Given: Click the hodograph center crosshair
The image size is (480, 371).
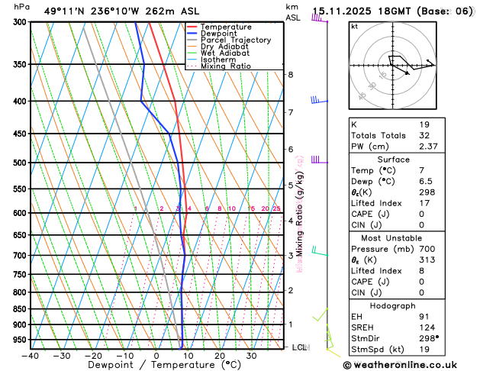Looking at the screenshot, I should click(392, 65).
